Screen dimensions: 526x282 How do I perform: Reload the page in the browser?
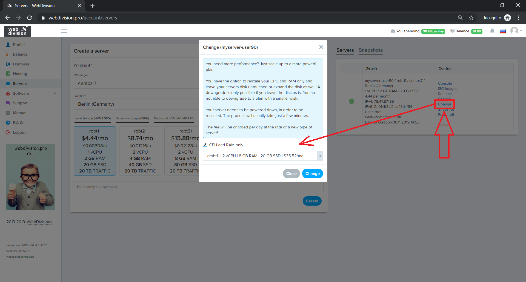[x=30, y=18]
